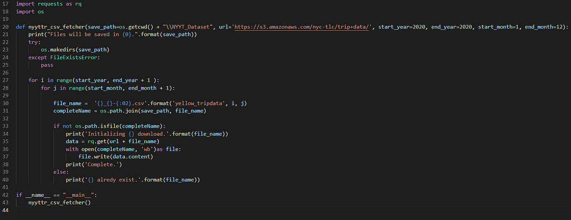The height and width of the screenshot is (220, 571).
Task: Open the amazonaws nyc-tlc URL link
Action: point(303,27)
